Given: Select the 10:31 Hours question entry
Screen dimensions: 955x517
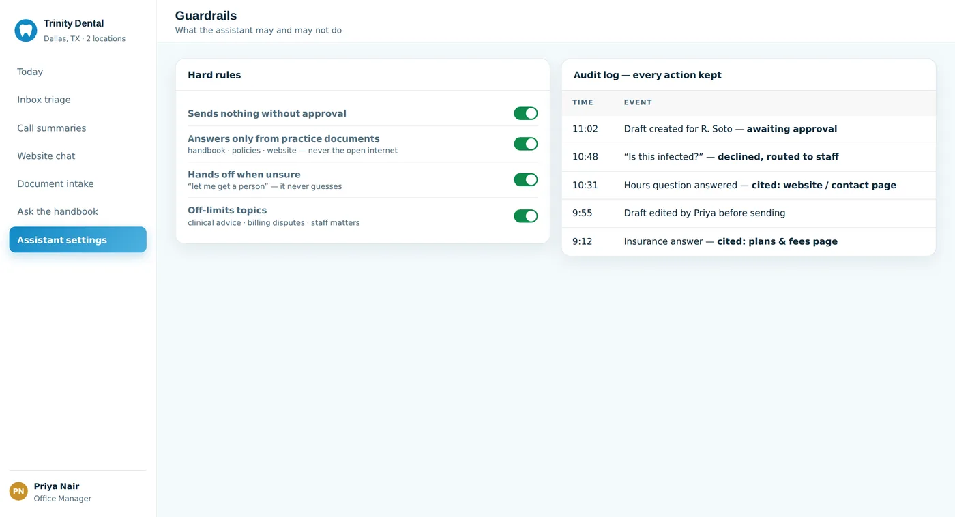Looking at the screenshot, I should (x=748, y=185).
